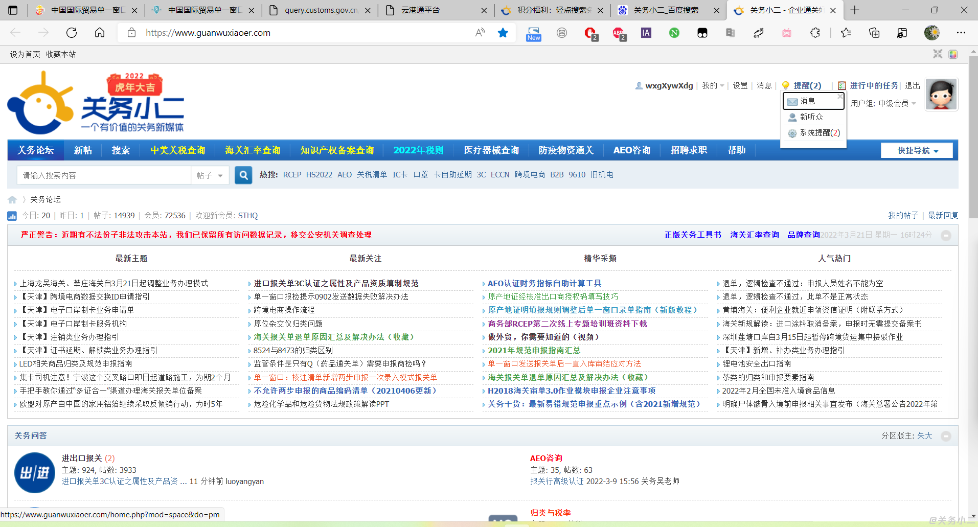
Task: Click the site information lock icon
Action: [x=131, y=33]
